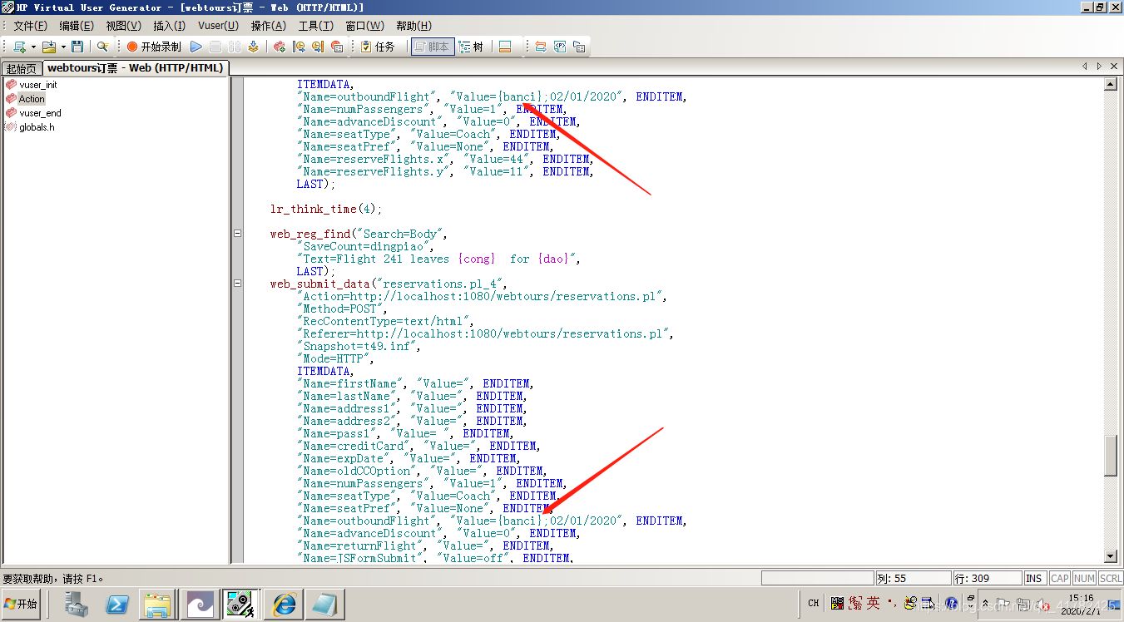Click the "Name=reserveFlights.x" code line
1124x622 pixels.
click(x=443, y=159)
